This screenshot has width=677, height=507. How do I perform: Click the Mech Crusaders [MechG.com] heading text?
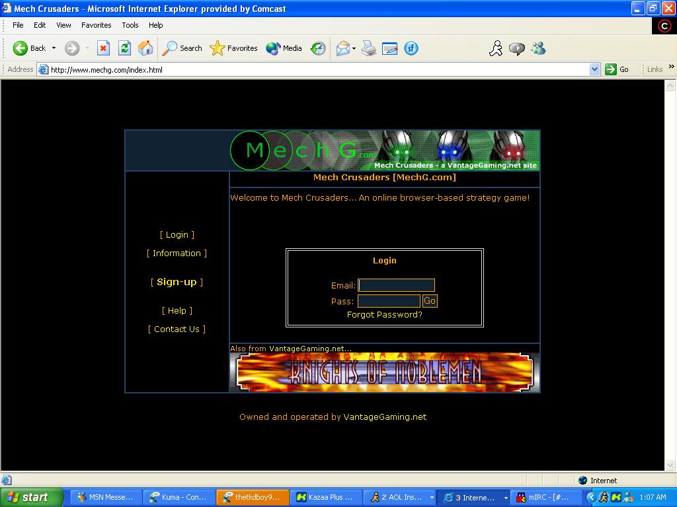pos(385,177)
